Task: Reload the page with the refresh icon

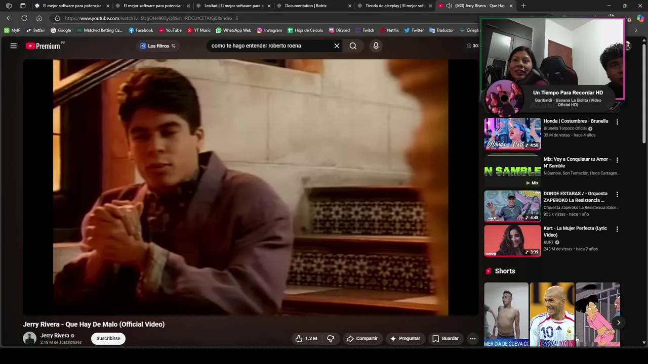Action: tap(24, 18)
